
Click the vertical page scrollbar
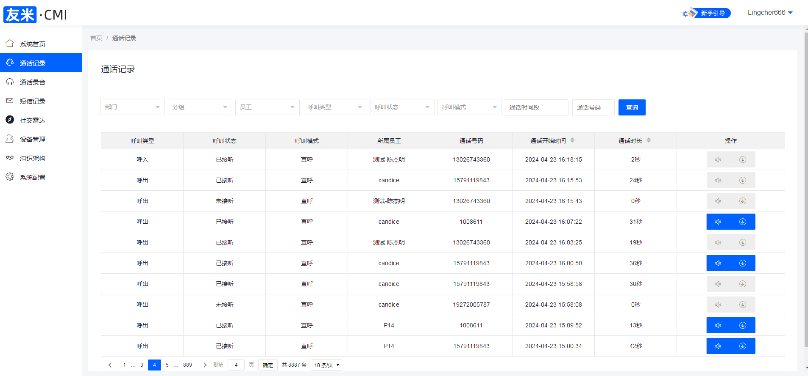[806, 190]
